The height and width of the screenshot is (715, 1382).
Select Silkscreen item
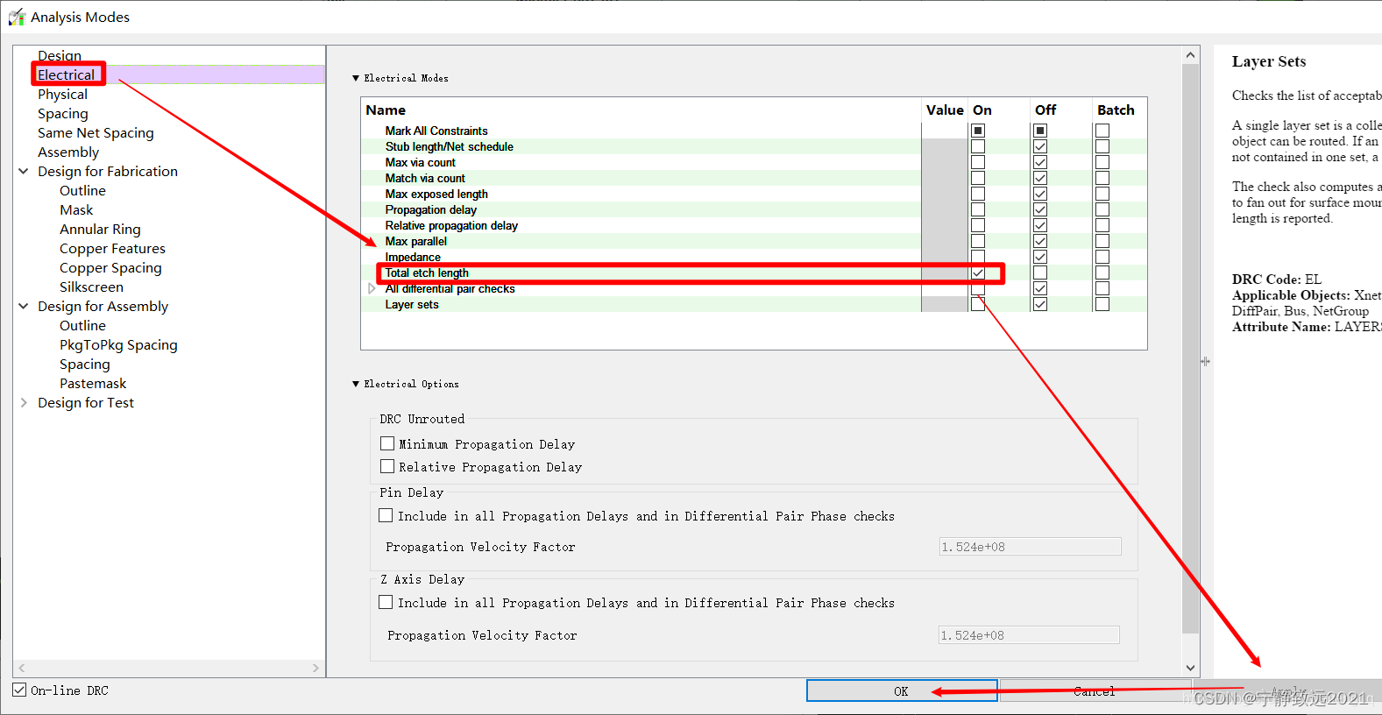click(x=91, y=287)
